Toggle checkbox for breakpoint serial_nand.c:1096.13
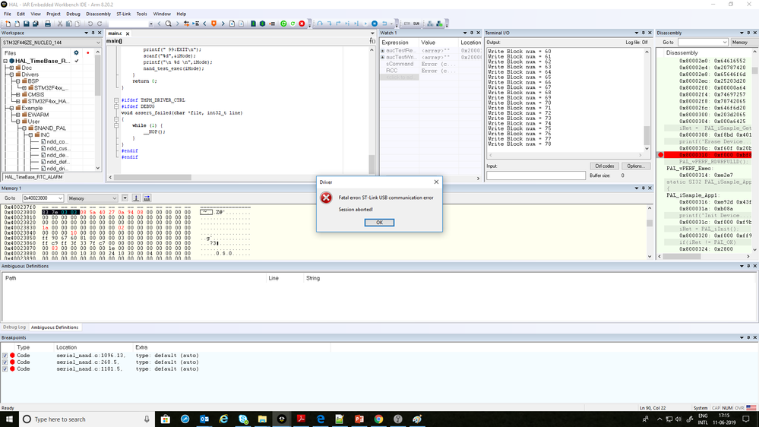Screen dimensions: 759x427 coord(5,356)
